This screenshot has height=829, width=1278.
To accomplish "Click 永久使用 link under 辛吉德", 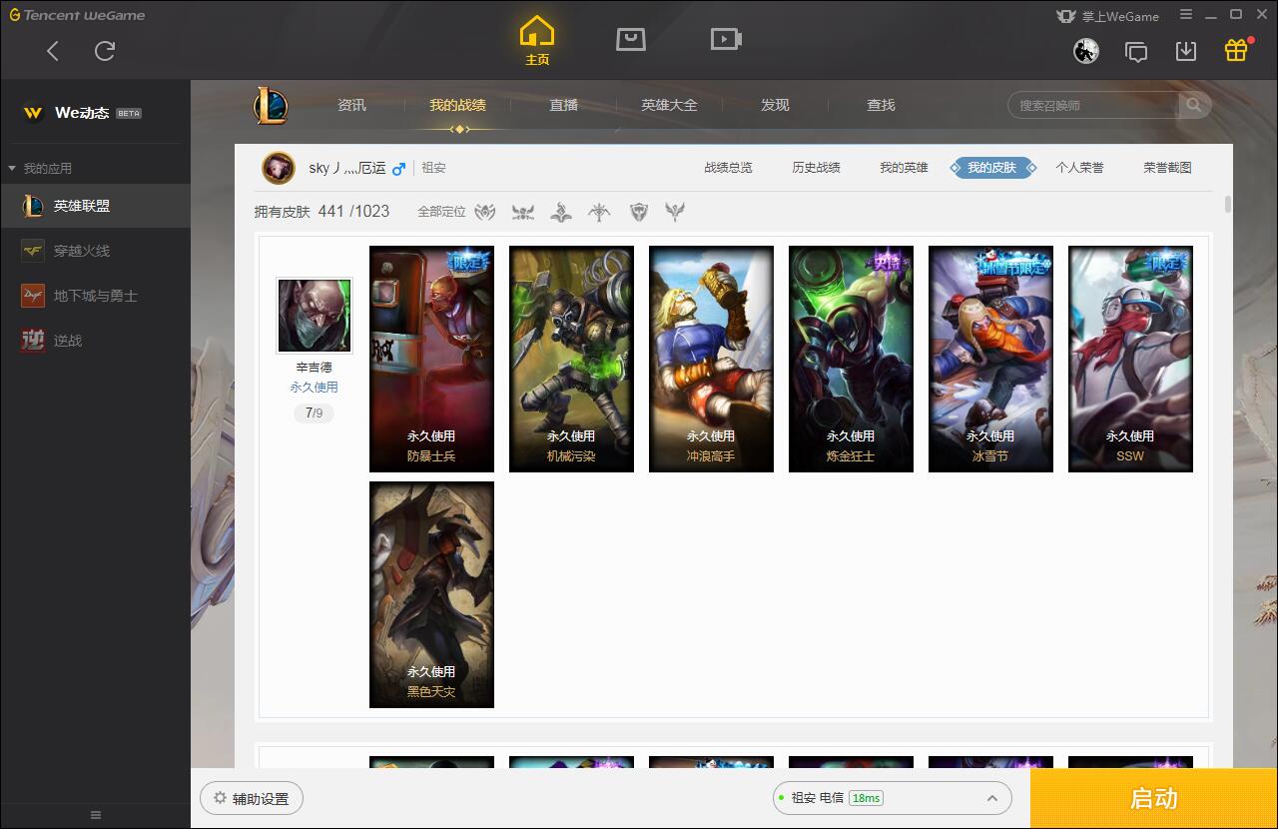I will click(315, 388).
